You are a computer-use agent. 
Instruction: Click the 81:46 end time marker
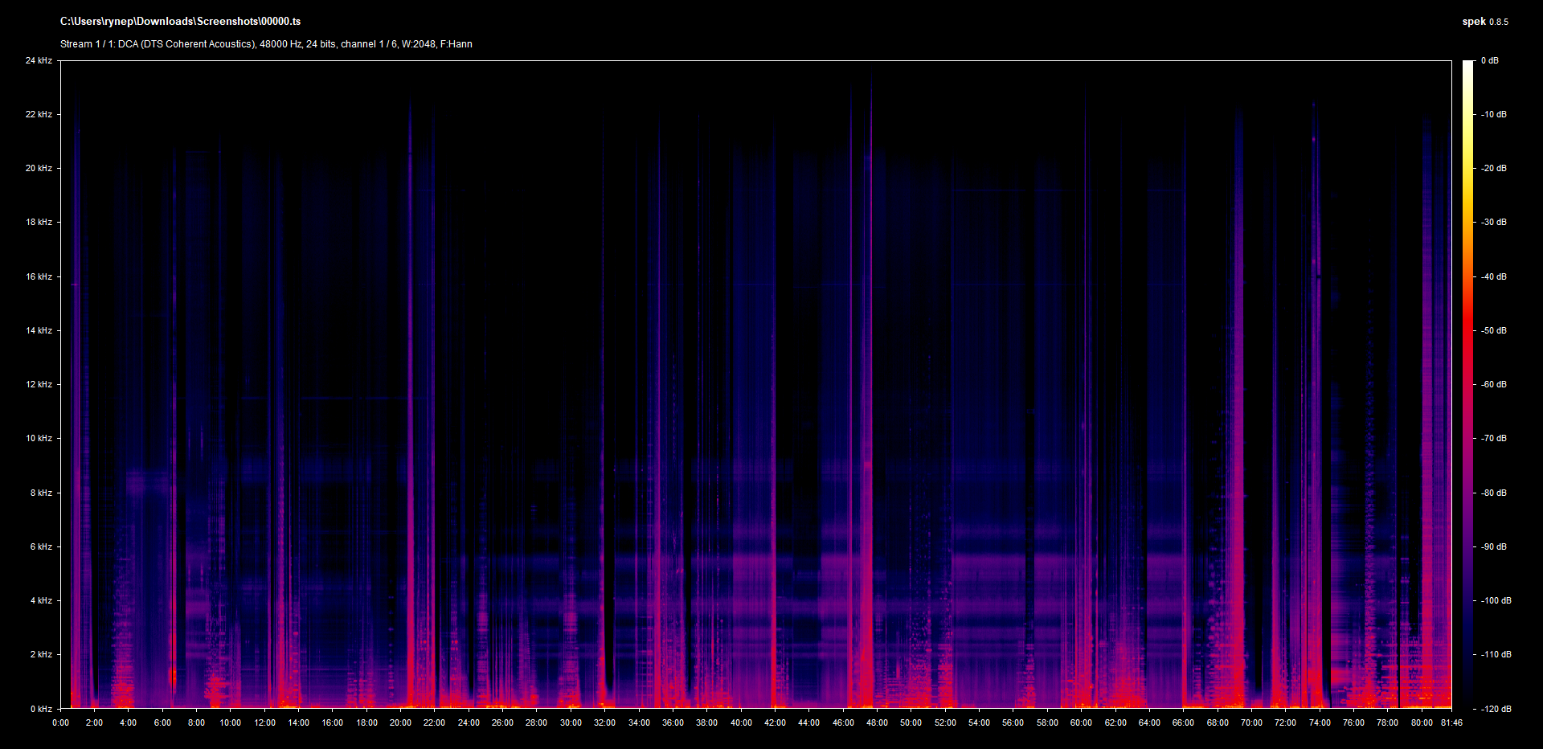(x=1451, y=722)
